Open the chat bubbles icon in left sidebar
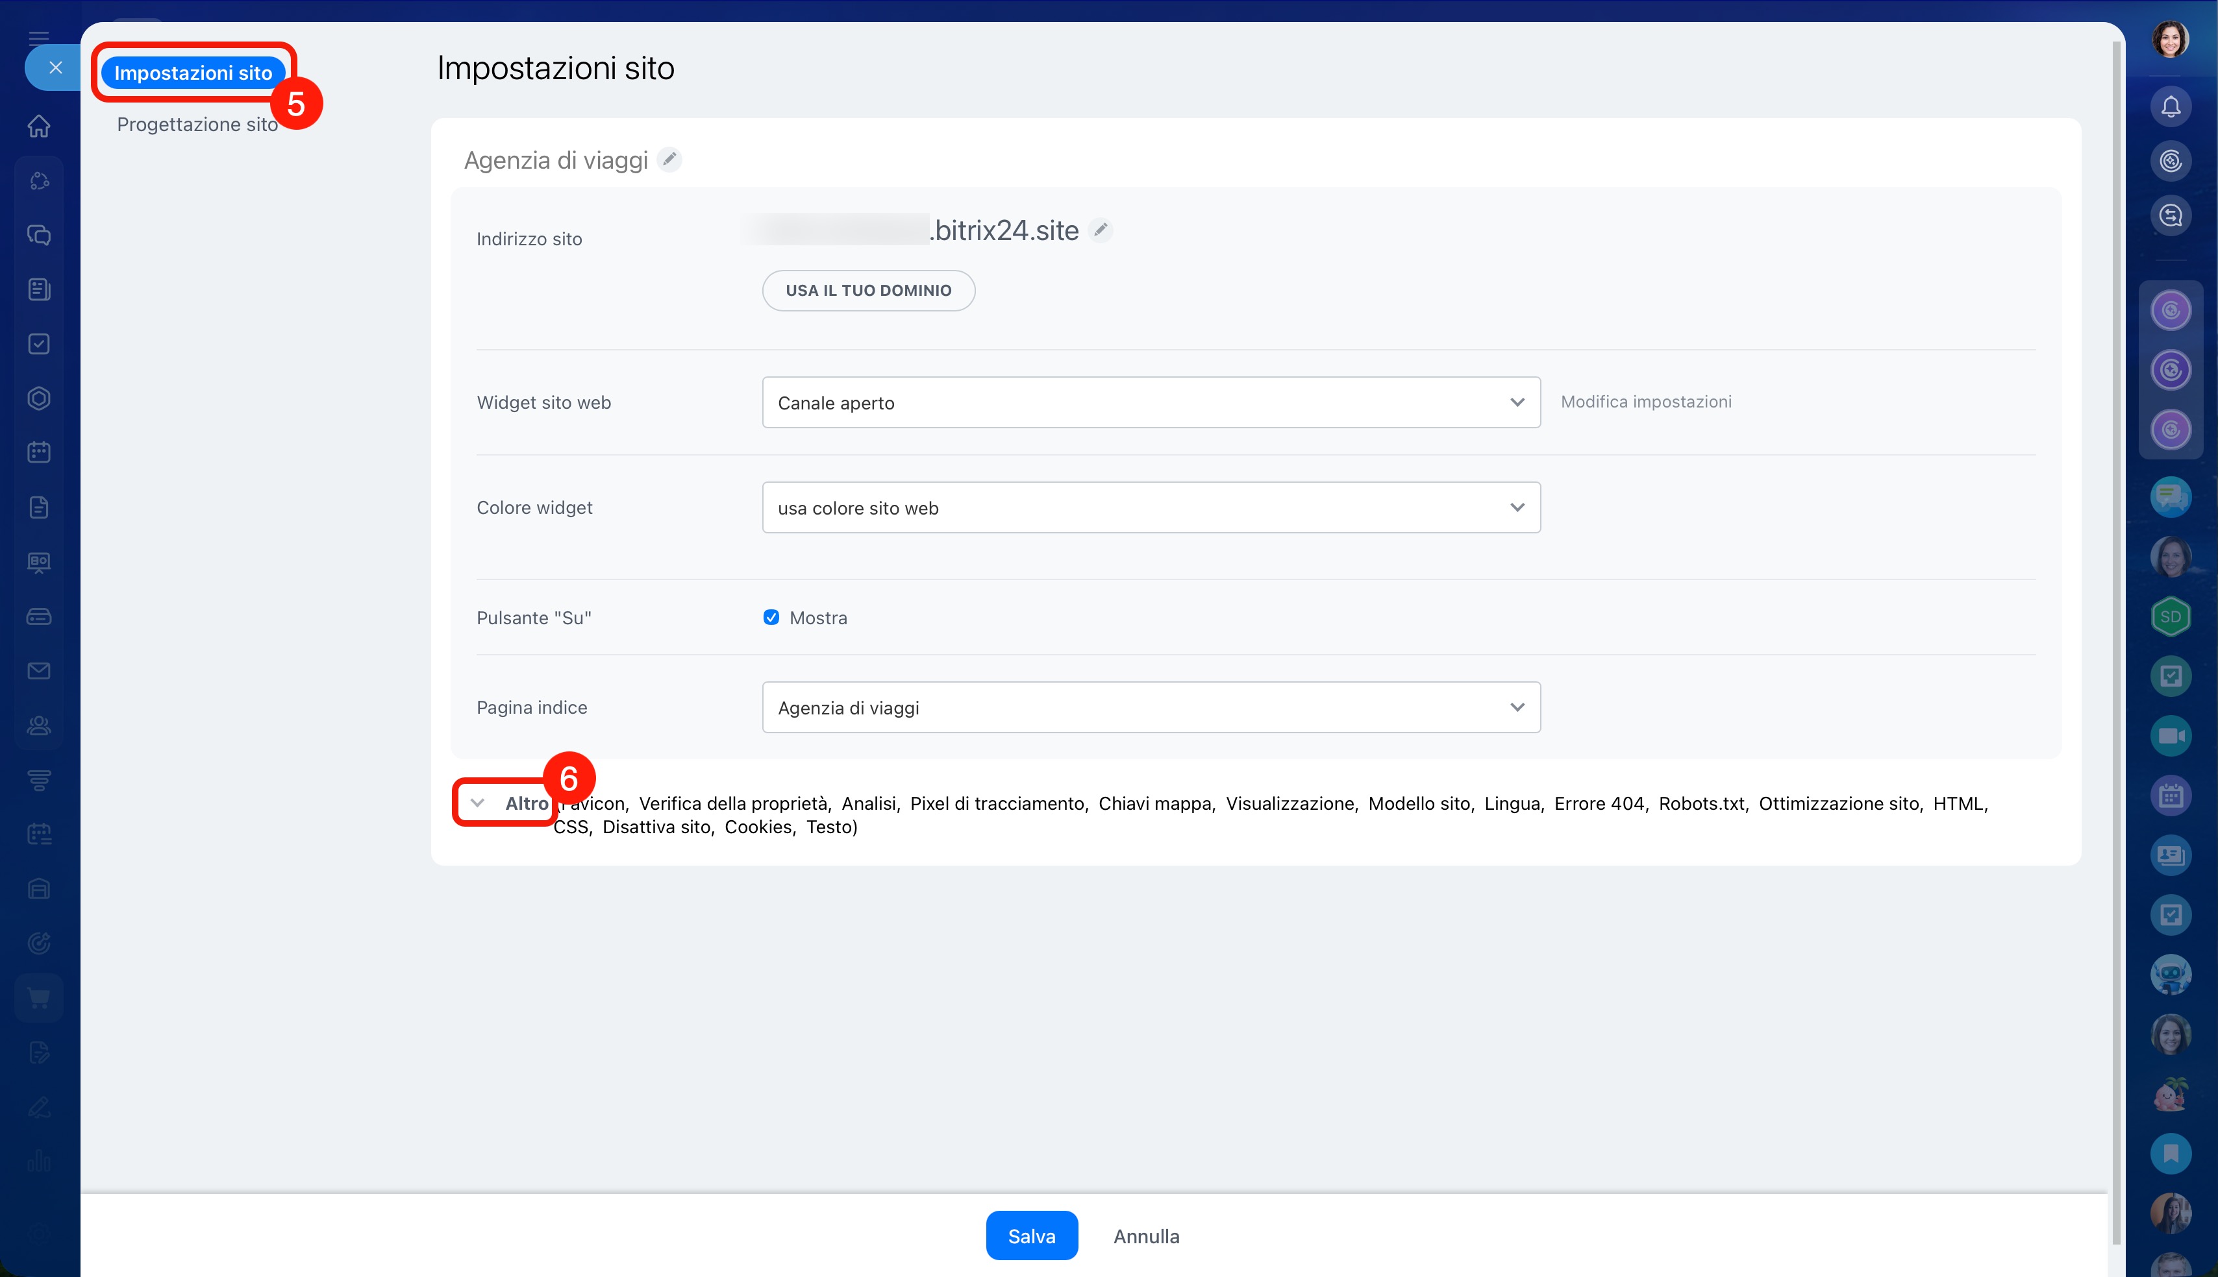Image resolution: width=2218 pixels, height=1277 pixels. 38,235
